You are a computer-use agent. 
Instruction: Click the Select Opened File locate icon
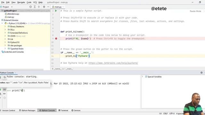pyautogui.click(x=30, y=7)
